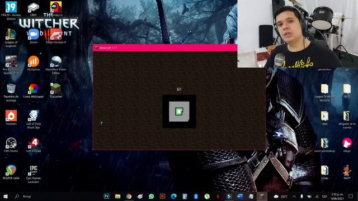This screenshot has width=358, height=201.
Task: Open Microsoft Edge from the taskbar
Action: click(173, 196)
